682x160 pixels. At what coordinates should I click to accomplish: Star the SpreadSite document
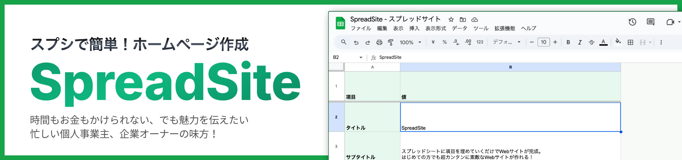451,20
